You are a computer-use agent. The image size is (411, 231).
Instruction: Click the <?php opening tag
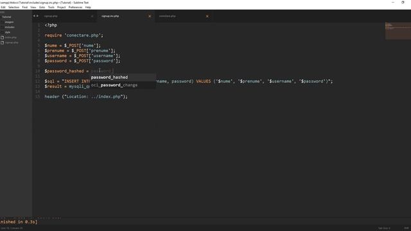pyautogui.click(x=51, y=25)
